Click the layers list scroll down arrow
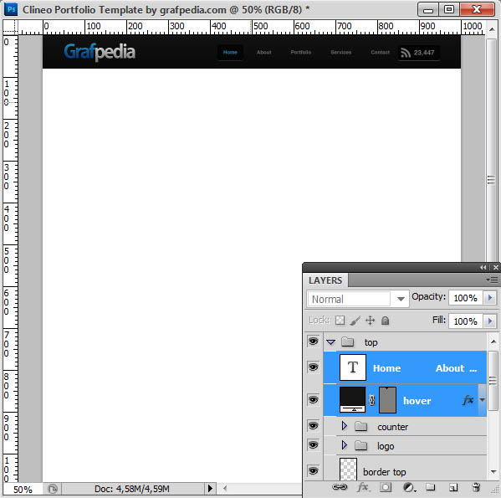 [493, 472]
